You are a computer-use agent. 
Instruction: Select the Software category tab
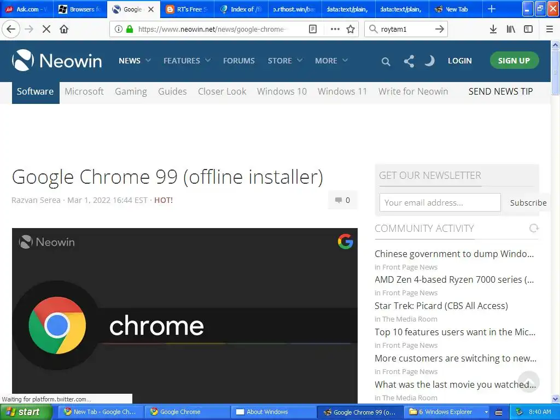pos(36,92)
